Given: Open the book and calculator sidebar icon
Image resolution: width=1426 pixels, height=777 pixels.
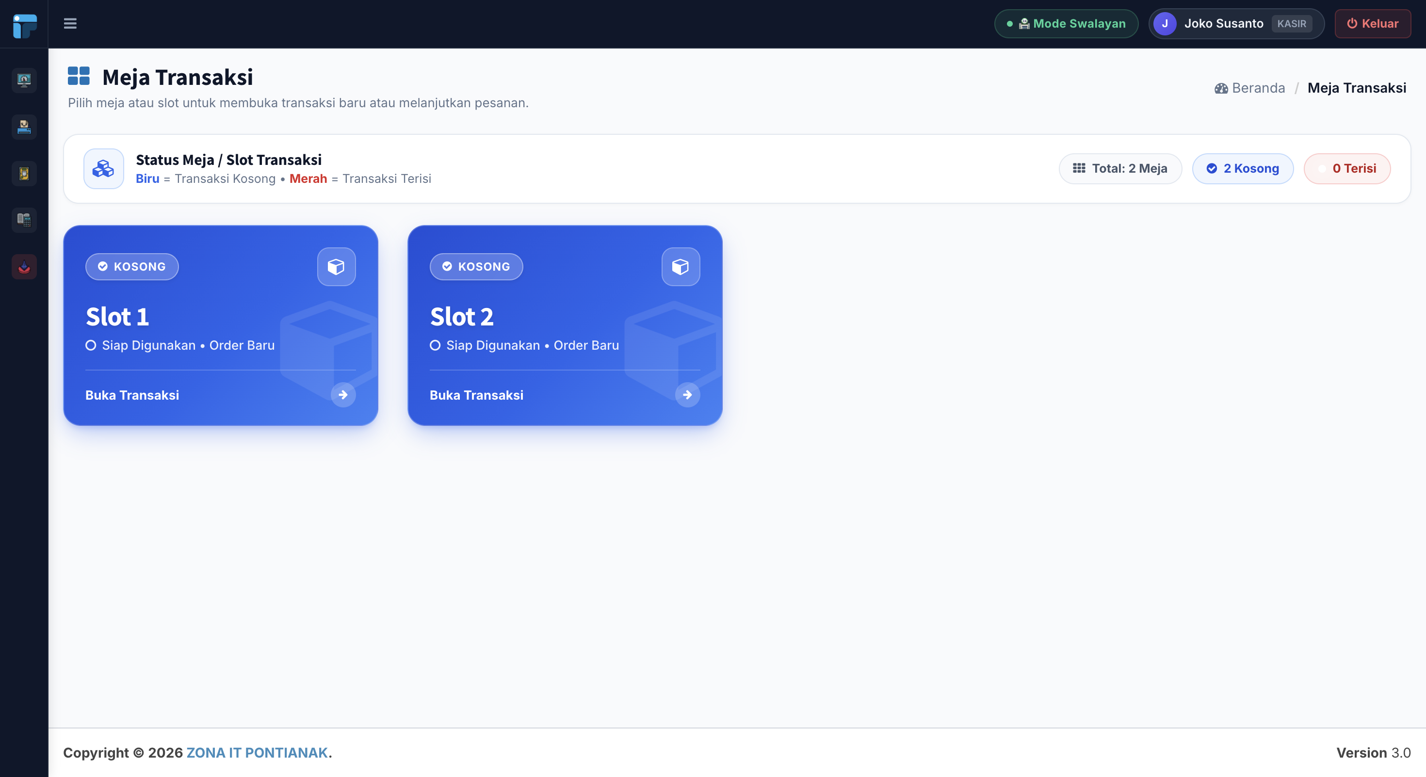Looking at the screenshot, I should click(24, 220).
